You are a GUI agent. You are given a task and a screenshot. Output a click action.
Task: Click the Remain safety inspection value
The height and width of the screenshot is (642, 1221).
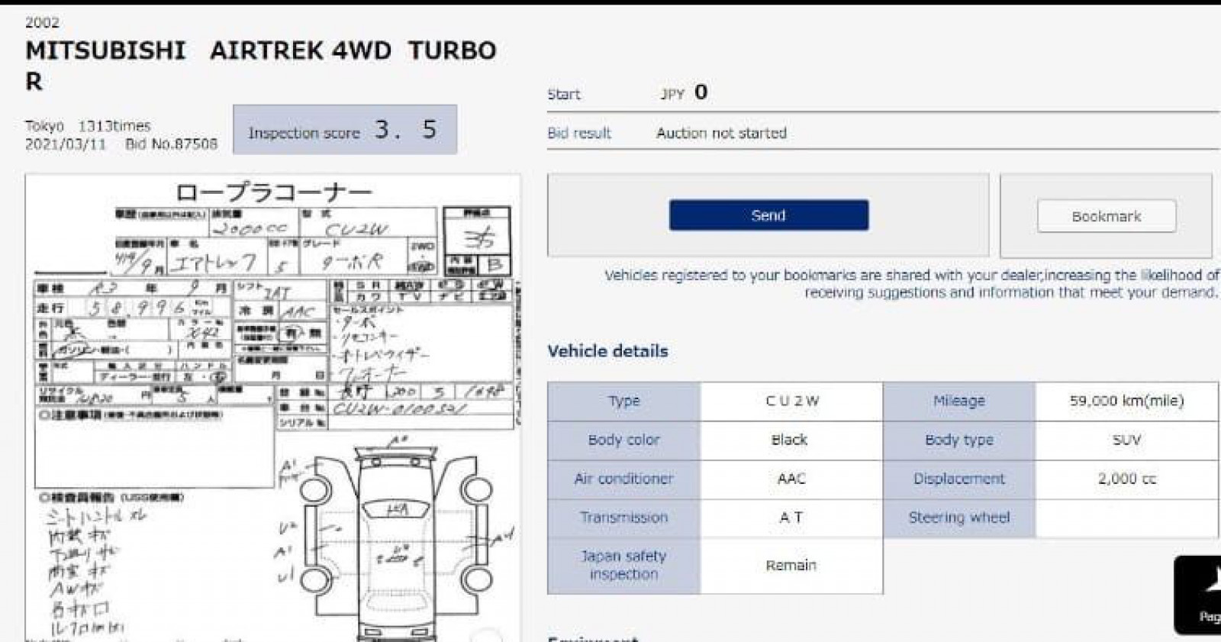click(x=791, y=566)
